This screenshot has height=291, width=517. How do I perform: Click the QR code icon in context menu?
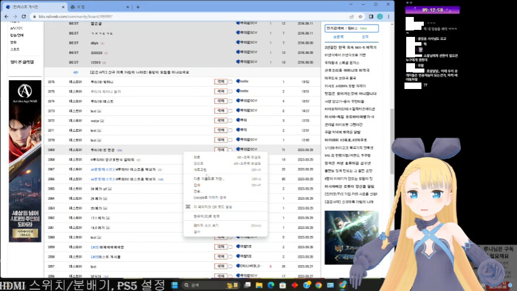point(188,207)
